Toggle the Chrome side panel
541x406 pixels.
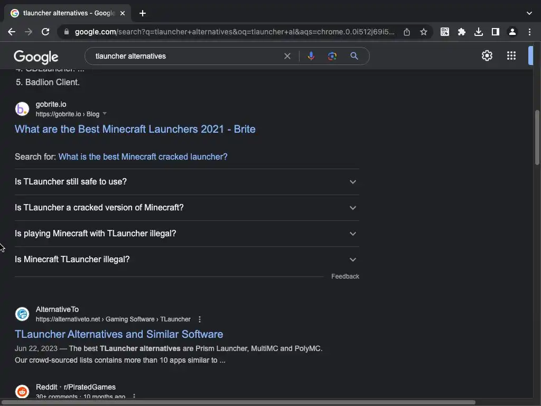tap(496, 32)
